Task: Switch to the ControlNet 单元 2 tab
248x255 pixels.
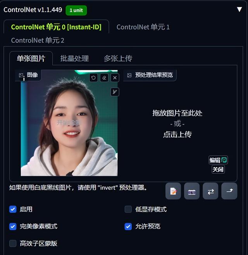Action: pos(38,40)
